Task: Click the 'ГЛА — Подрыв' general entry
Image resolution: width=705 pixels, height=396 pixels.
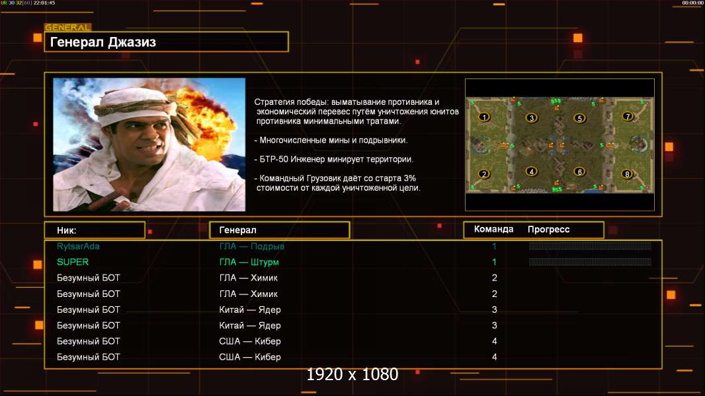Action: [252, 246]
